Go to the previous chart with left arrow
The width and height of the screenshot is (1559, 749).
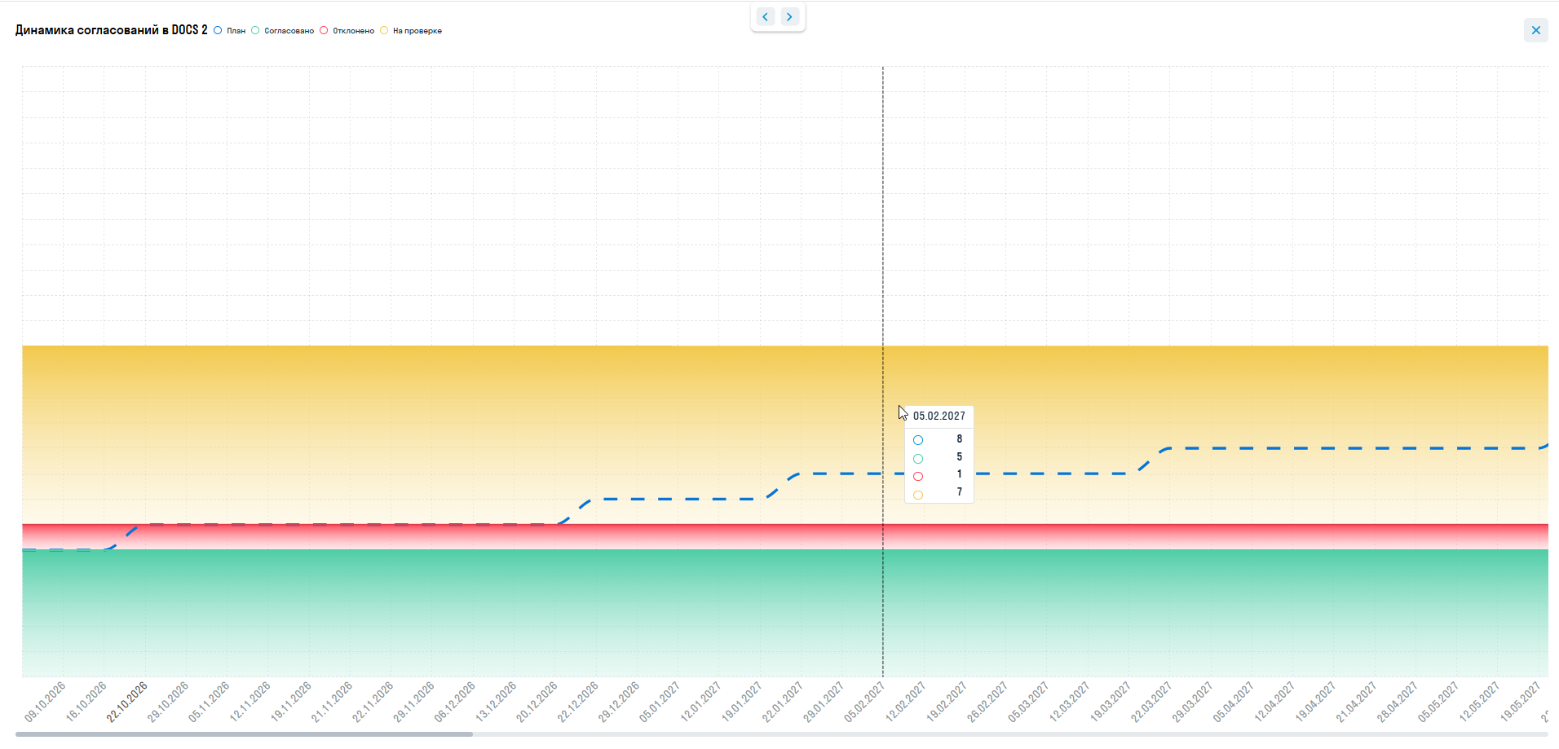(765, 16)
